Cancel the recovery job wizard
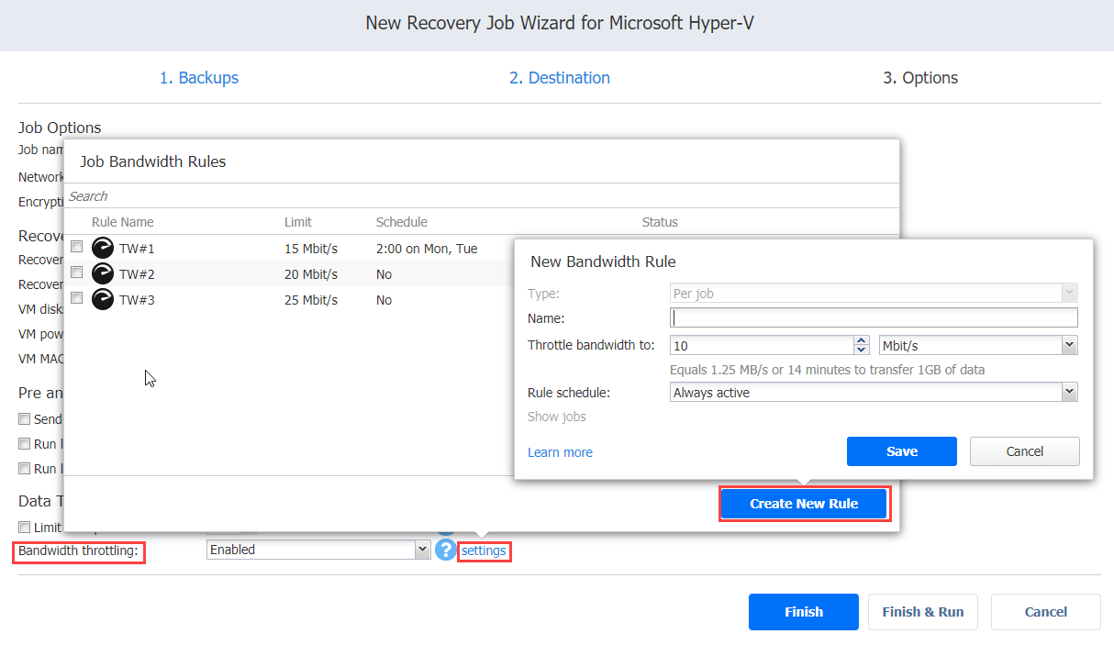The width and height of the screenshot is (1114, 645). [x=1046, y=612]
